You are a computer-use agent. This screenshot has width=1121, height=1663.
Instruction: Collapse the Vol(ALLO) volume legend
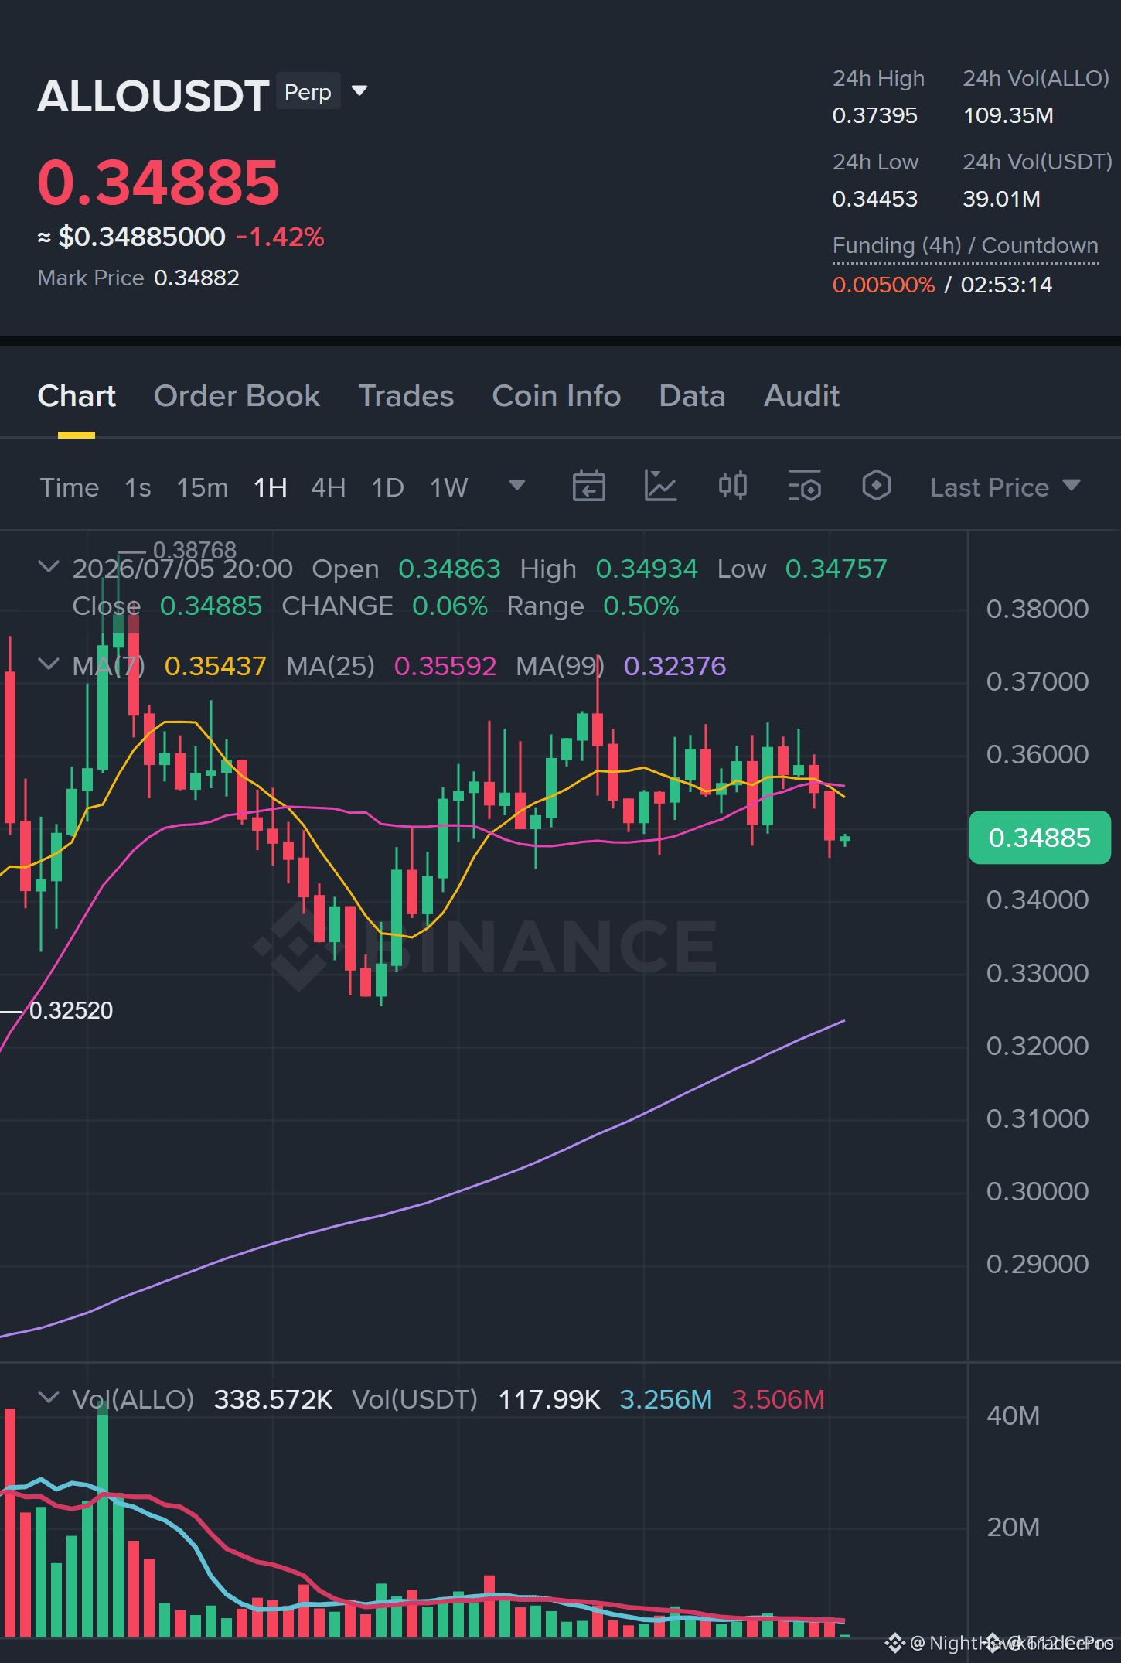coord(49,1398)
